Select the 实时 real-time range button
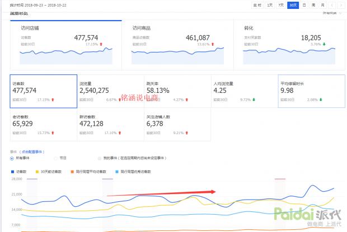Image resolution: width=347 pixels, height=232 pixels. (x=257, y=5)
